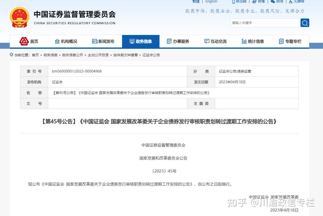Click the 主题词 table header cell
Image resolution: width=323 pixels, height=216 pixels.
coord(201,103)
